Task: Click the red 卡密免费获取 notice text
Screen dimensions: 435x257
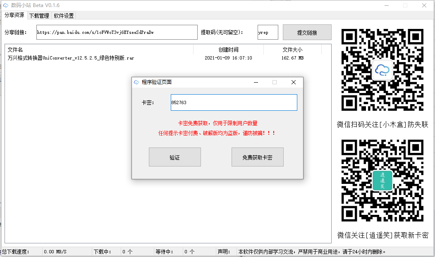Action: pyautogui.click(x=217, y=124)
